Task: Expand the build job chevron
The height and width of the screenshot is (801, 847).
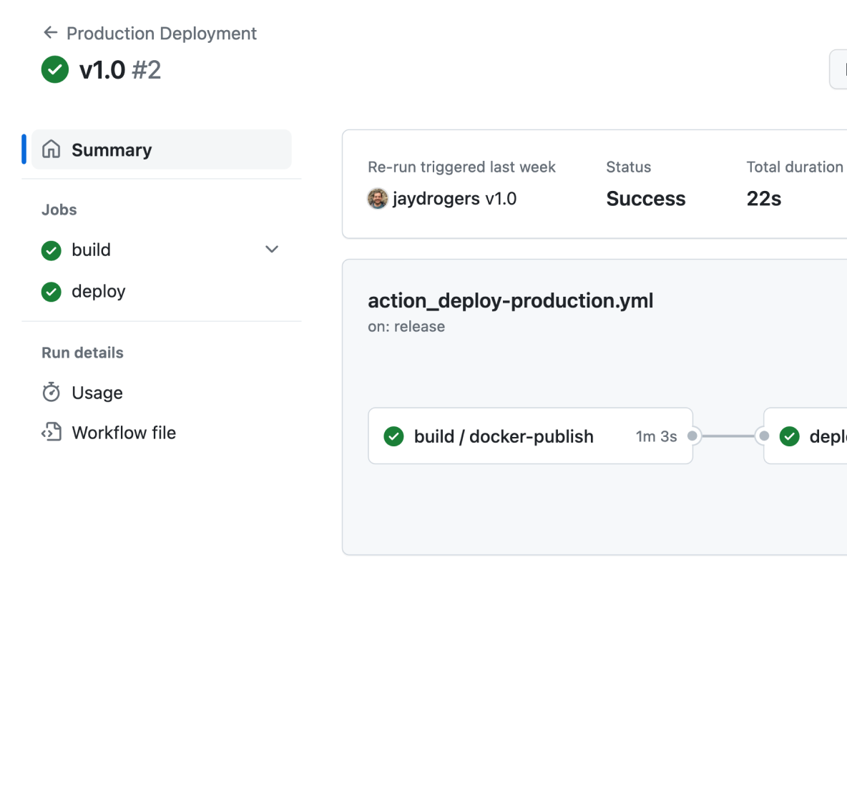Action: [x=272, y=249]
